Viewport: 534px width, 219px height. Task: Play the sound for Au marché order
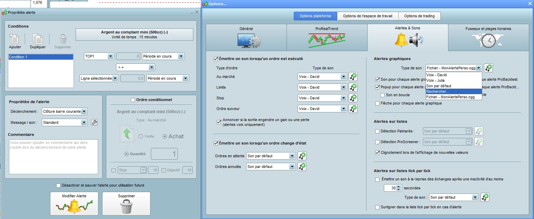(353, 77)
